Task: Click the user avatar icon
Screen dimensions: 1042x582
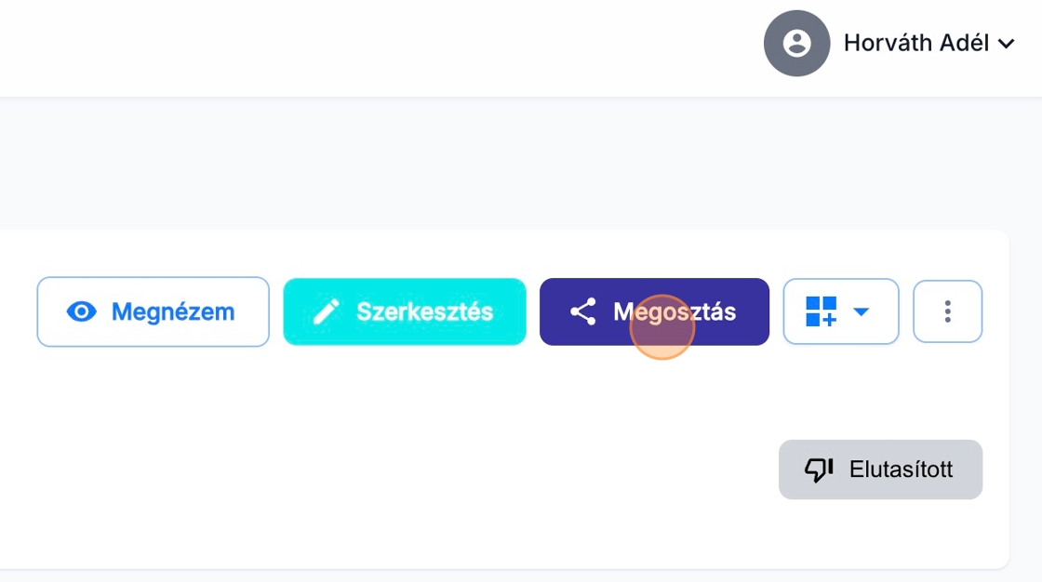Action: tap(796, 43)
